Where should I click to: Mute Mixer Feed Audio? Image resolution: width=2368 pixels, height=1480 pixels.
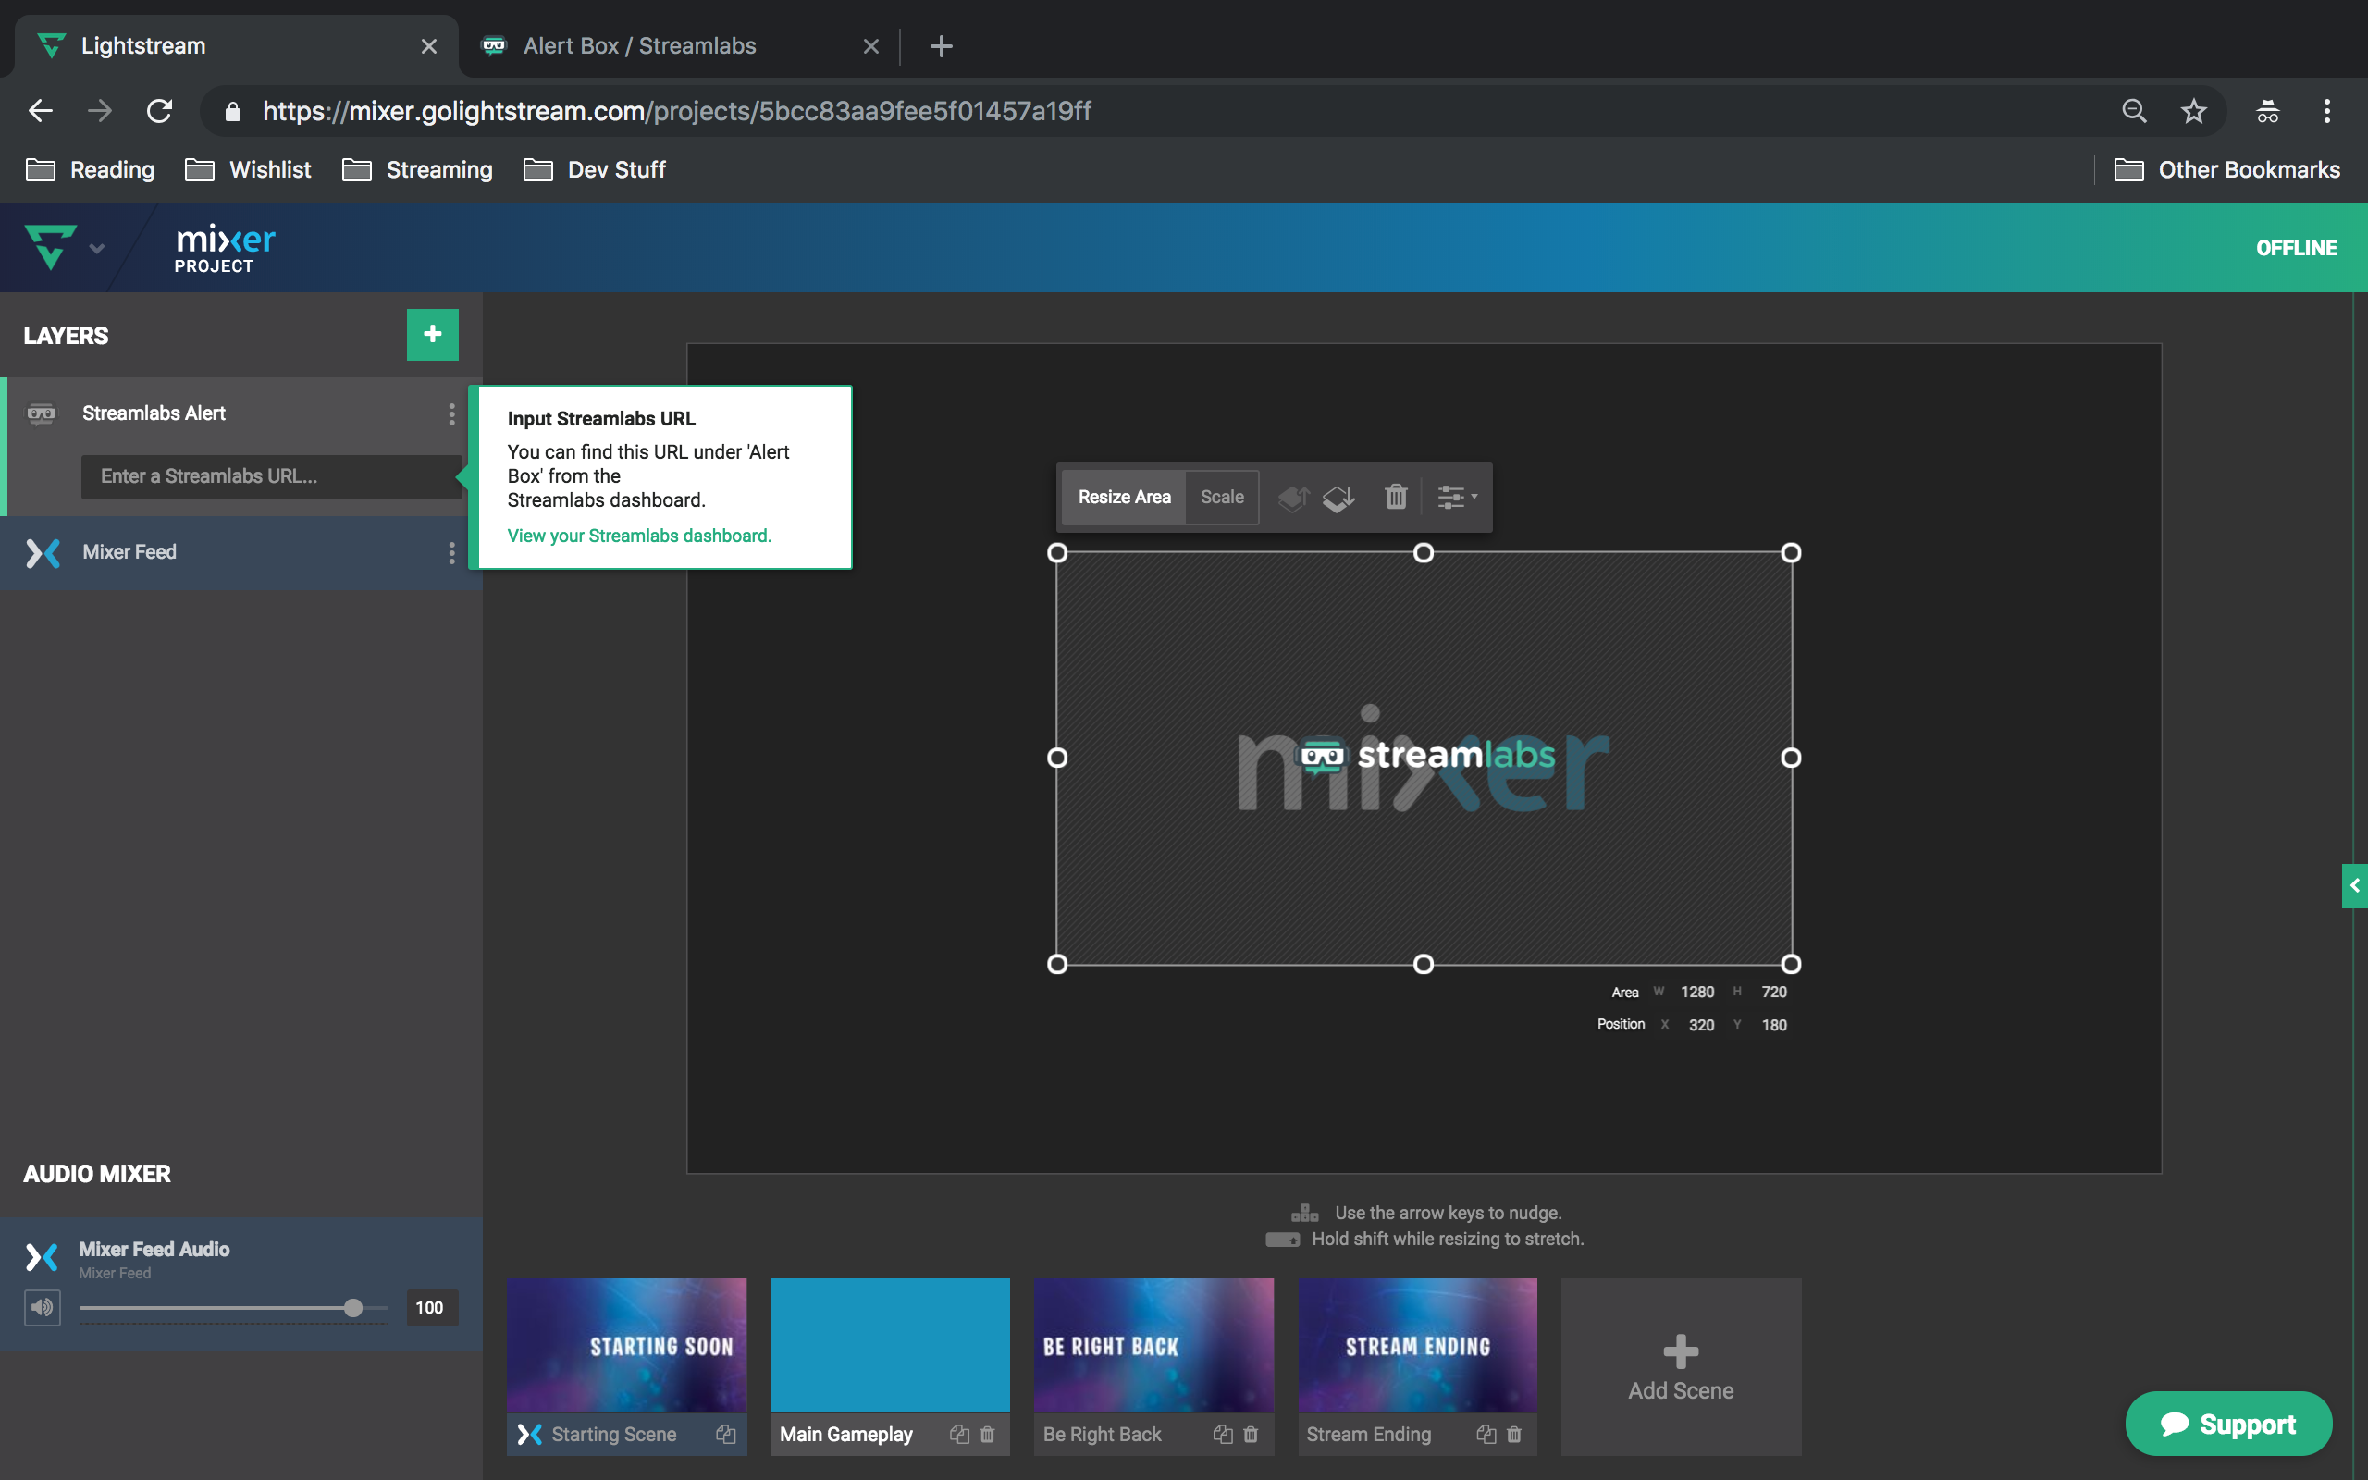42,1307
